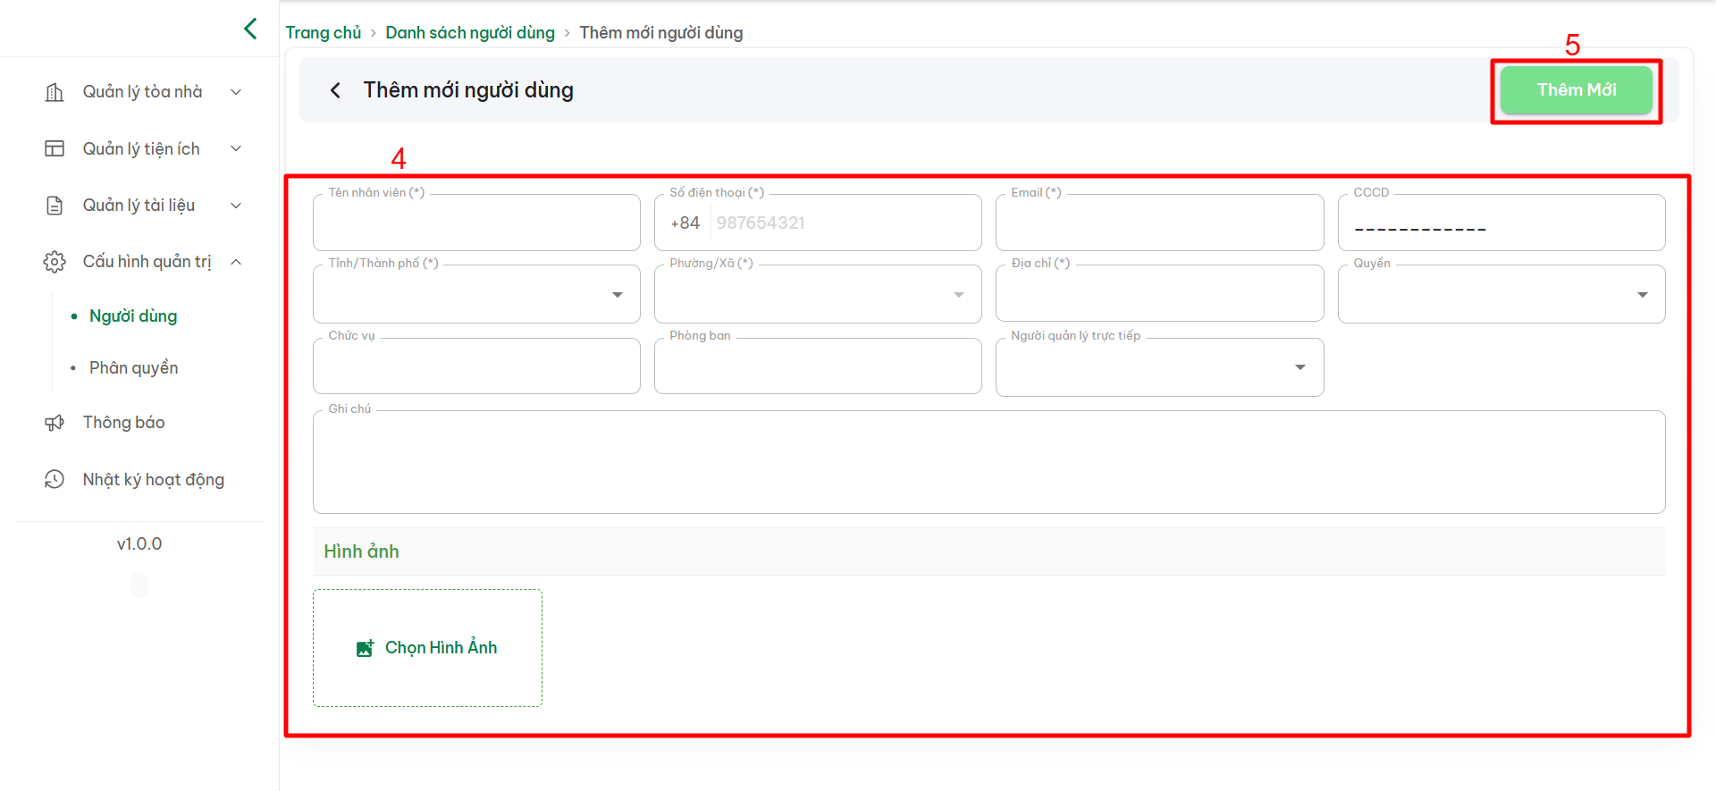The image size is (1716, 791).
Task: Open the Tỉnh/Thành phố dropdown
Action: tap(617, 295)
